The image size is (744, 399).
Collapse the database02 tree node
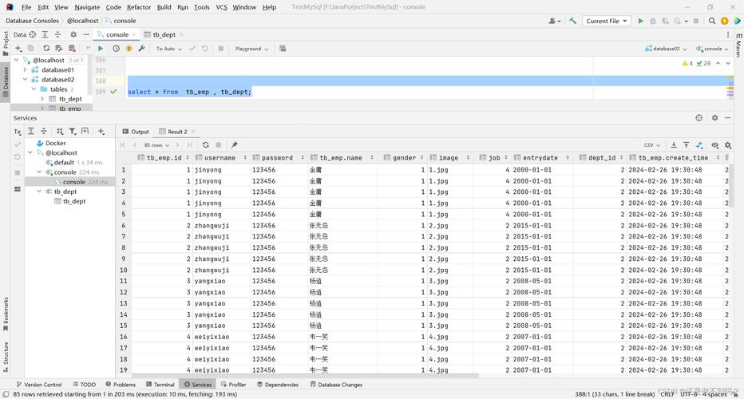pyautogui.click(x=25, y=80)
